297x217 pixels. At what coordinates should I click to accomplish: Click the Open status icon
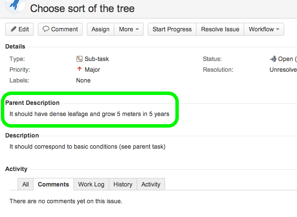tap(273, 59)
